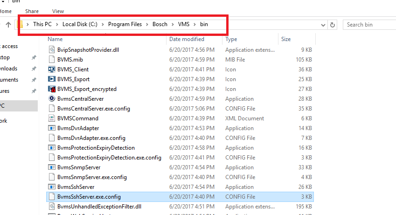The image size is (396, 215).
Task: Expand the chevron after This PC
Action: coord(57,24)
